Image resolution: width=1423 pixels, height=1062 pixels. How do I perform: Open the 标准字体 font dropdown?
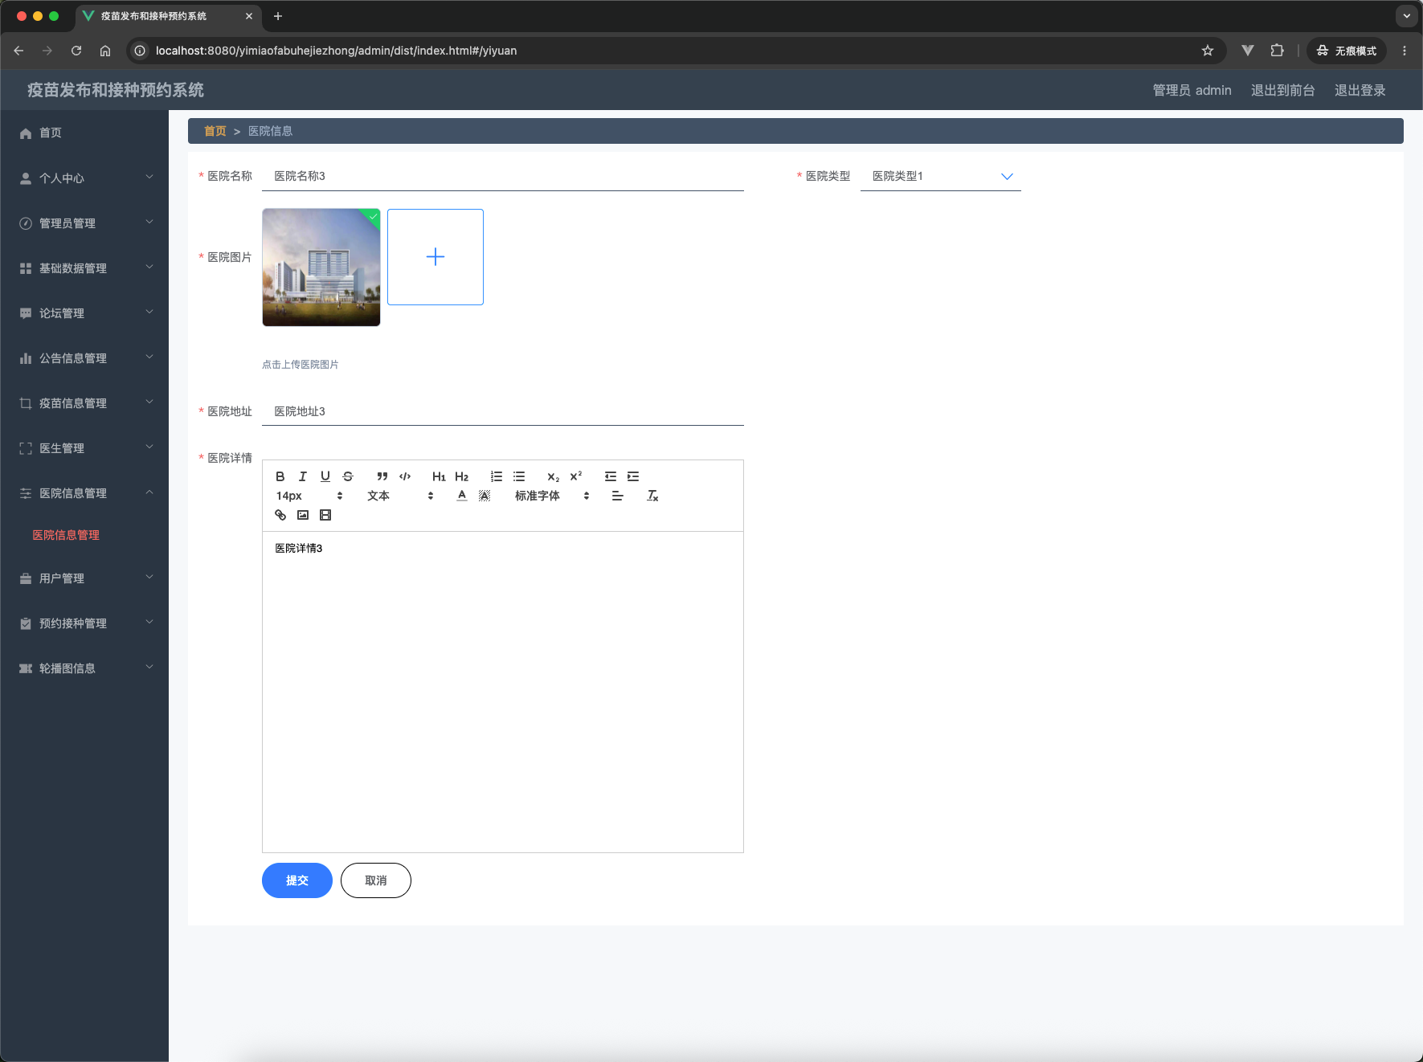552,496
